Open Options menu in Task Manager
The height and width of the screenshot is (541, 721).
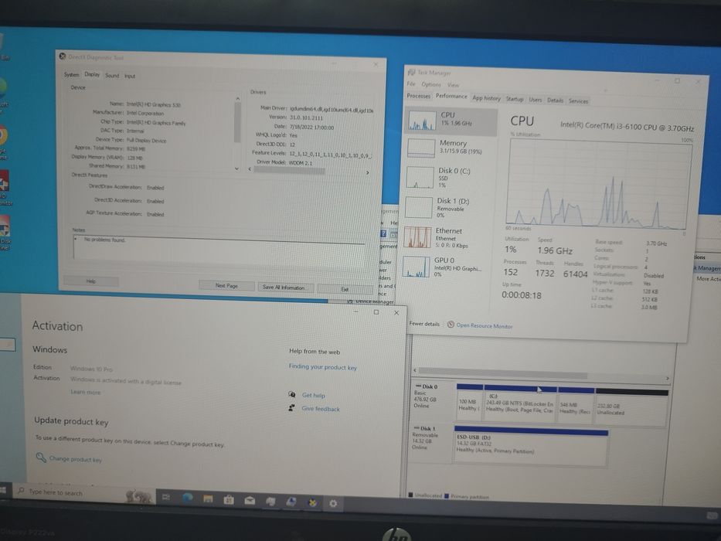tap(431, 84)
